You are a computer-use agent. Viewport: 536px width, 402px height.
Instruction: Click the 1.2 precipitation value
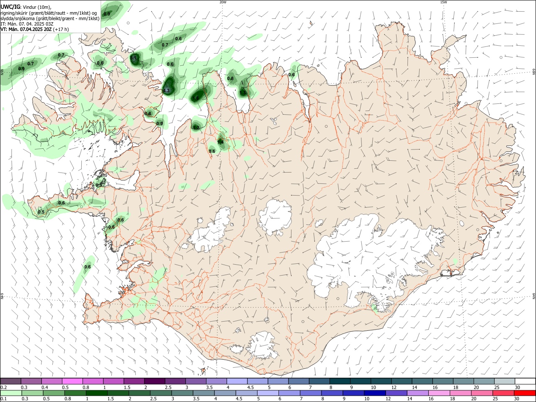(x=196, y=127)
